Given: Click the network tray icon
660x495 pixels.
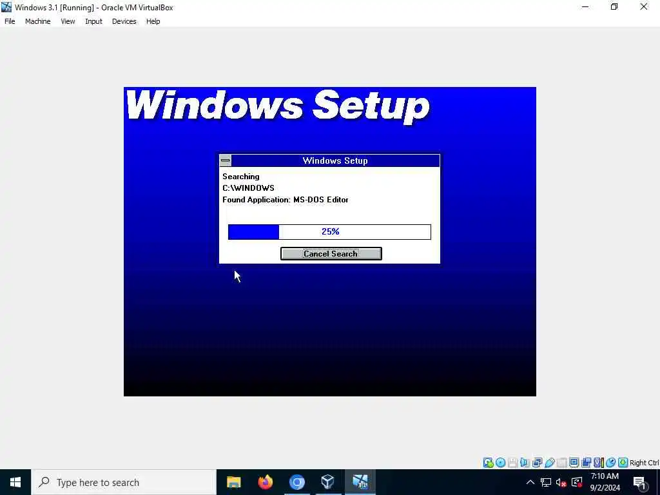Looking at the screenshot, I should point(546,482).
